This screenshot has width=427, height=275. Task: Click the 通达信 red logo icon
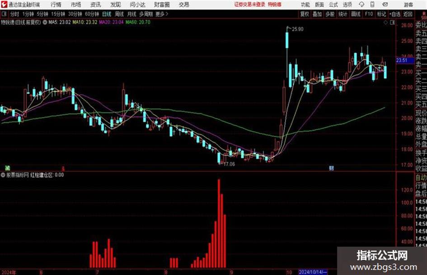point(4,5)
